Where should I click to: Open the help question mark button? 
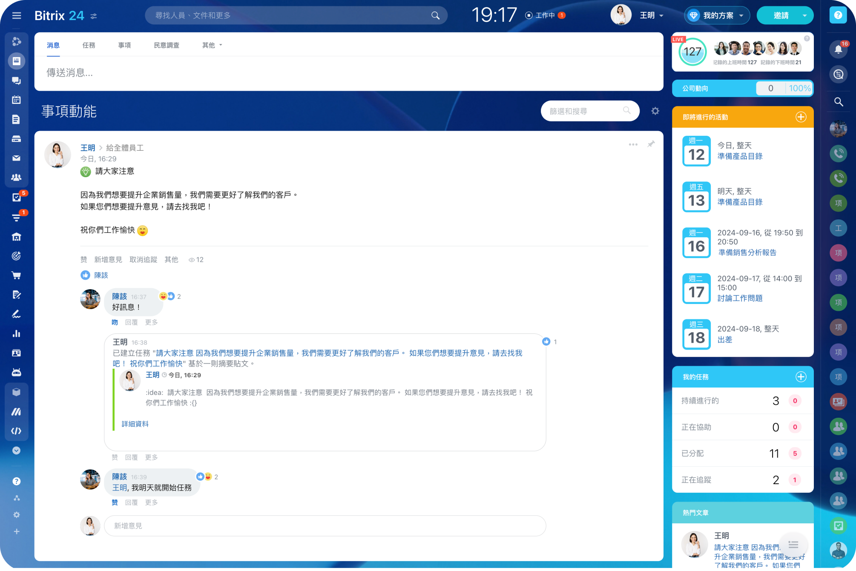(838, 15)
